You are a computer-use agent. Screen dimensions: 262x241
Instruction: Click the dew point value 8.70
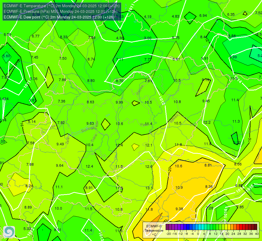click(120, 81)
